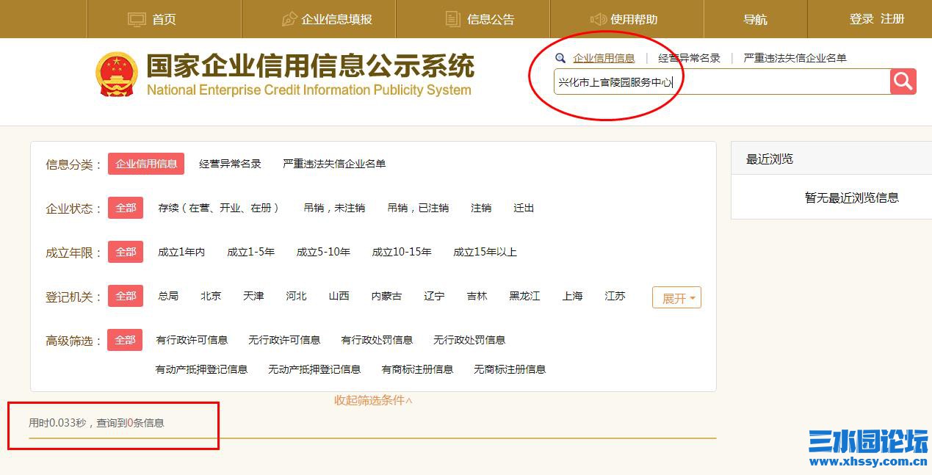Filter by 成立1年内

(x=181, y=252)
